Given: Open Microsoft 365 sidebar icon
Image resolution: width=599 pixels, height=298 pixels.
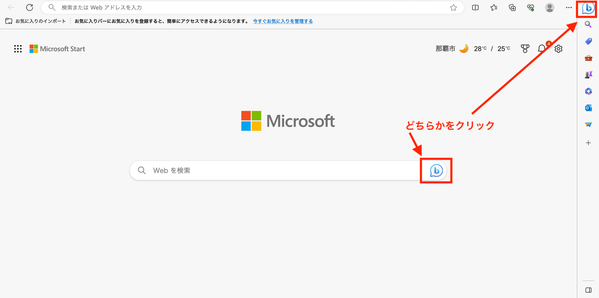Looking at the screenshot, I should tap(588, 91).
